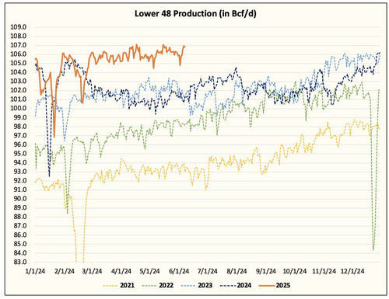389x299 pixels.
Task: Select the 2022 legend entry
Action: tap(158, 286)
